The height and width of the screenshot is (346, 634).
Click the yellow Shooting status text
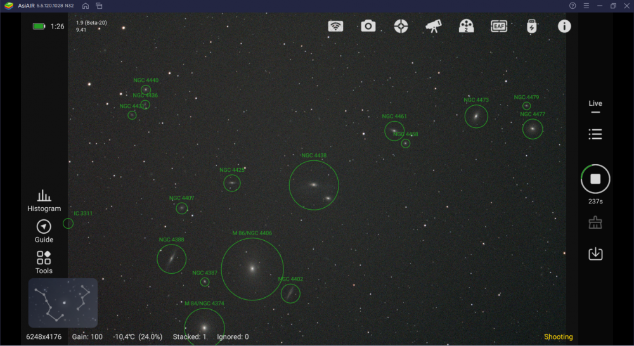point(558,336)
